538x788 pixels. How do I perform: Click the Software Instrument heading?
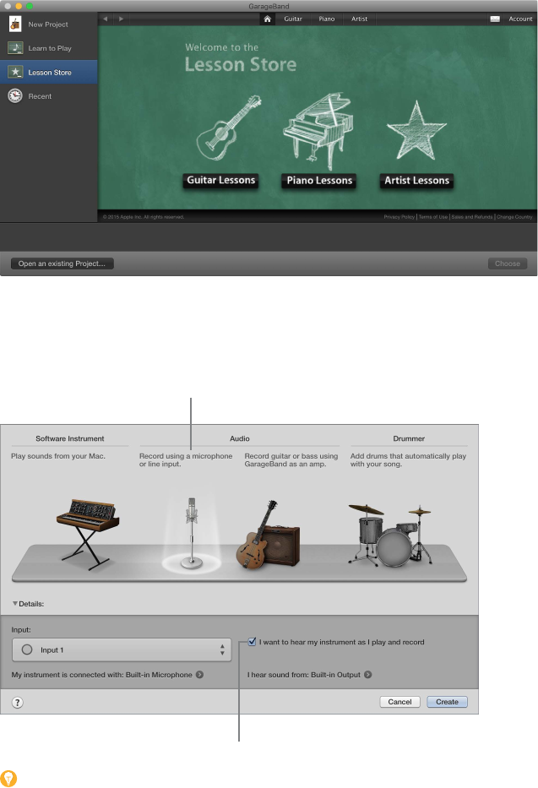[70, 438]
